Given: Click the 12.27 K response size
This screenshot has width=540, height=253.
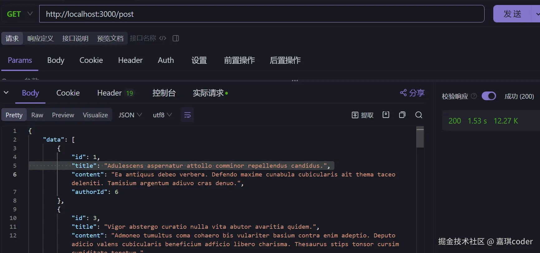Looking at the screenshot, I should point(505,121).
